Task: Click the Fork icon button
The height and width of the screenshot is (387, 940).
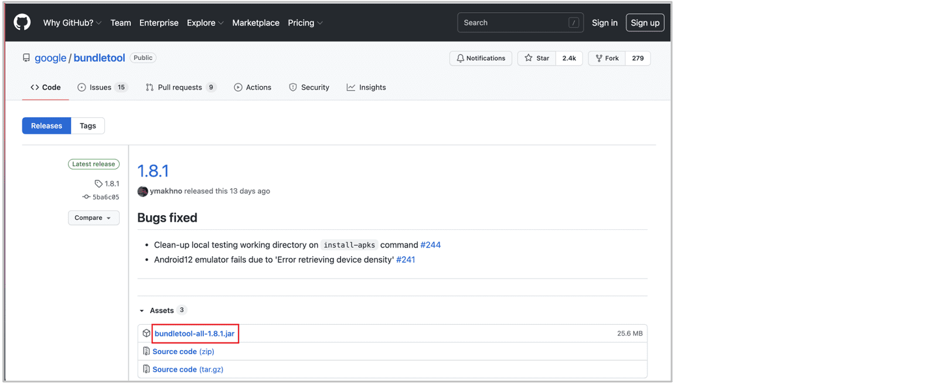Action: (607, 58)
